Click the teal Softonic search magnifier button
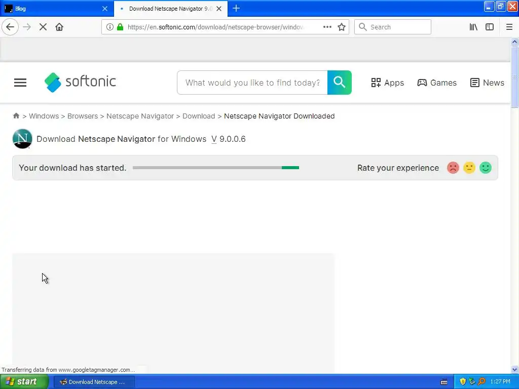519x389 pixels. coord(340,83)
